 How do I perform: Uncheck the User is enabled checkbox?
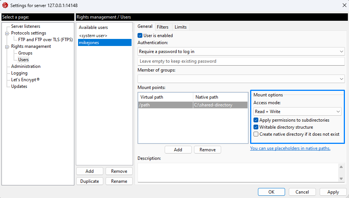140,36
